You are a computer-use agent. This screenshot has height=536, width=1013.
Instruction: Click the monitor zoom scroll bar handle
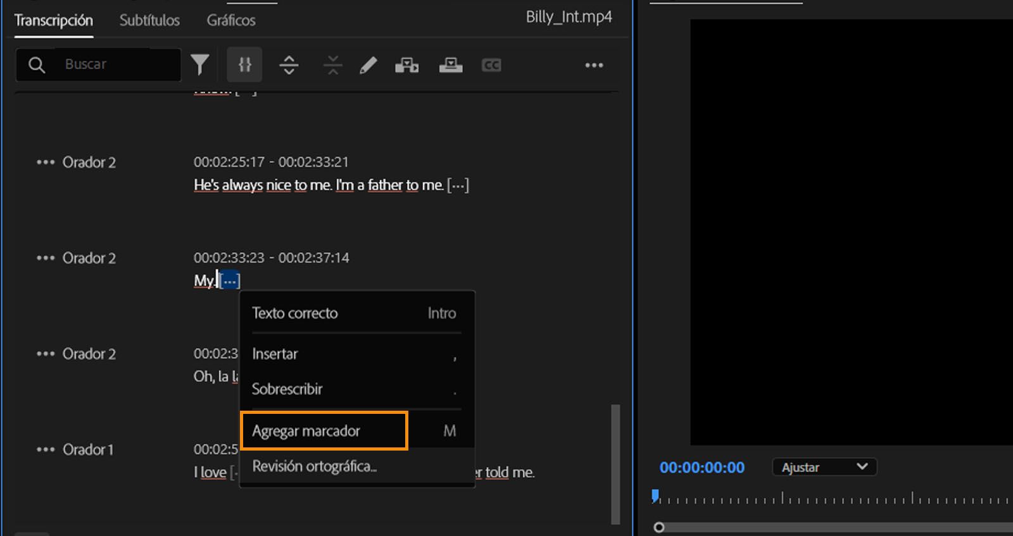pyautogui.click(x=659, y=527)
